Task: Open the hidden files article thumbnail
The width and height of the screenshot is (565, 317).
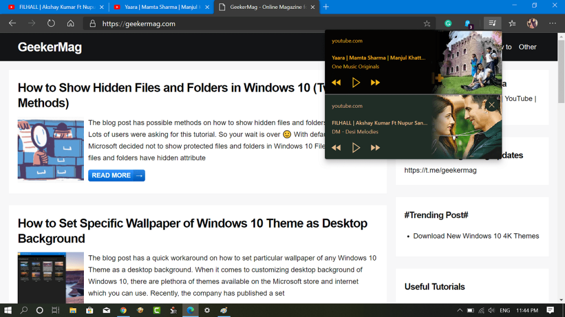Action: pyautogui.click(x=51, y=150)
